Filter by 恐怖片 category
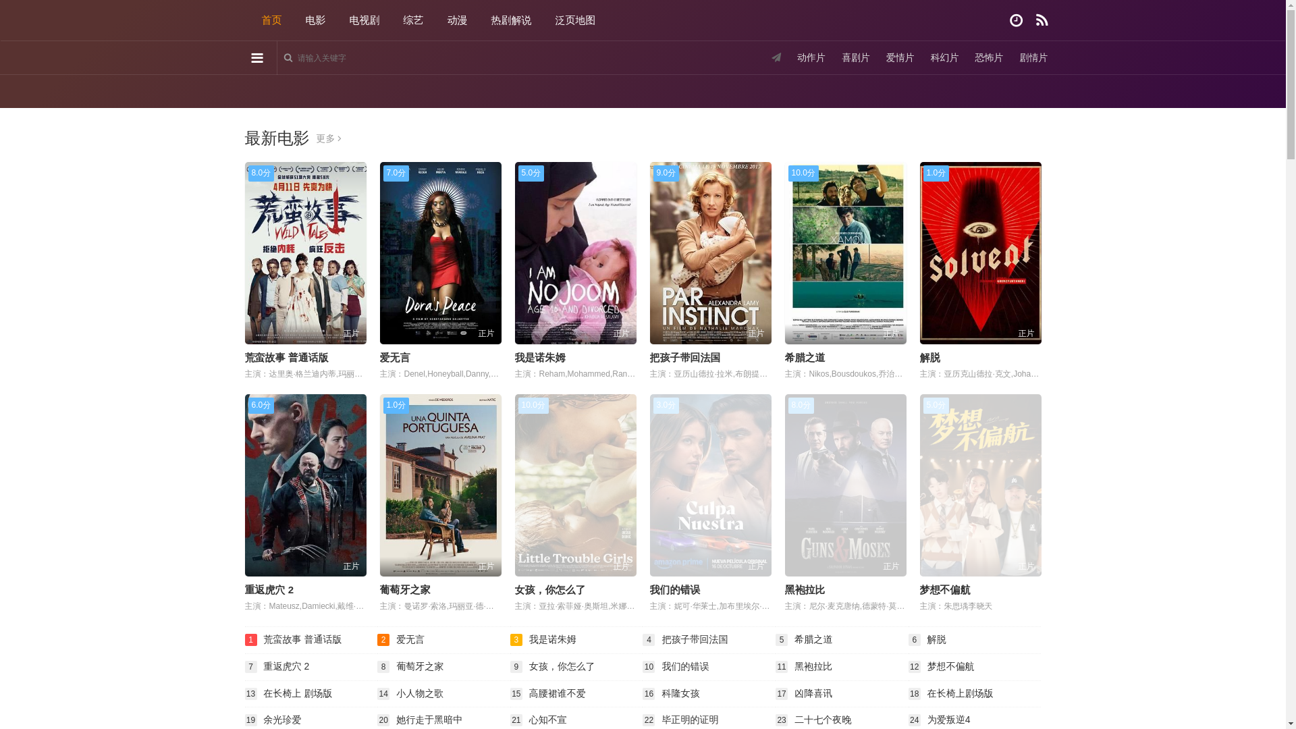 [989, 58]
